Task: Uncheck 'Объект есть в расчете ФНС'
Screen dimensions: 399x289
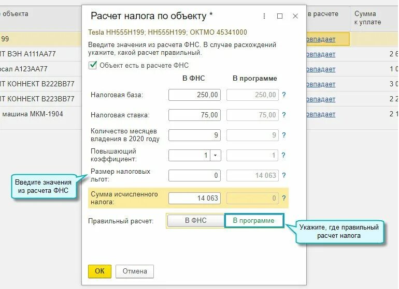Action: (93, 65)
